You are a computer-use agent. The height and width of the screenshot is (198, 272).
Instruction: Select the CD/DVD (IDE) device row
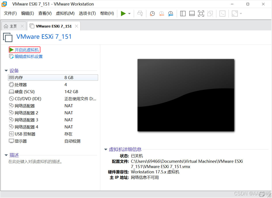[53, 99]
